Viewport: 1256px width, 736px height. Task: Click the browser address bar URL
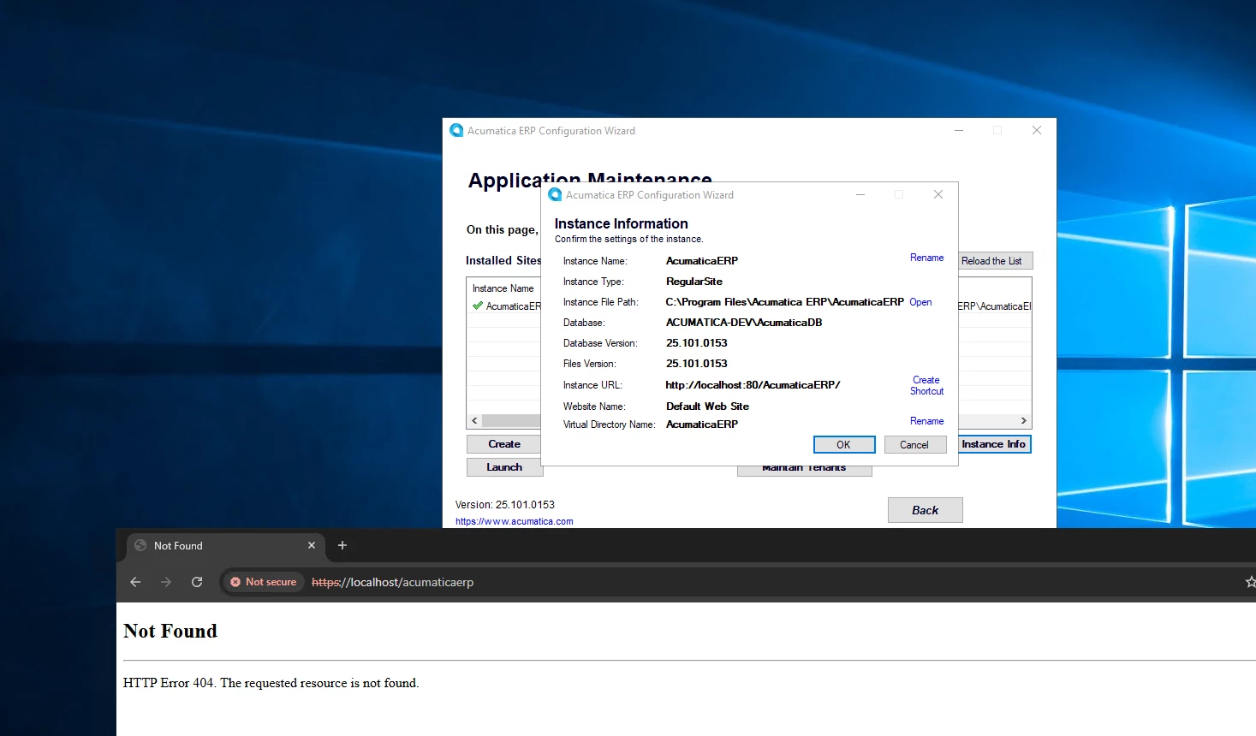(x=392, y=582)
